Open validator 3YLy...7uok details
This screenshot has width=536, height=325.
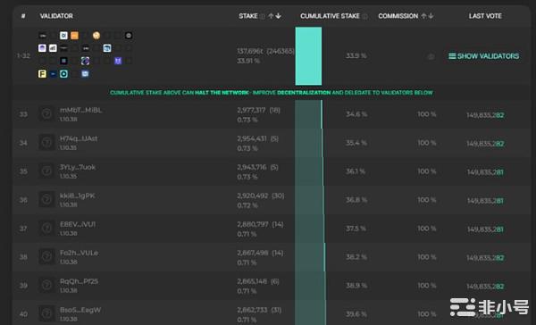click(78, 167)
